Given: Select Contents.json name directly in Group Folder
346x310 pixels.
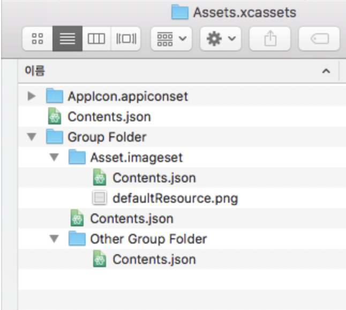Looking at the screenshot, I should pyautogui.click(x=132, y=219).
